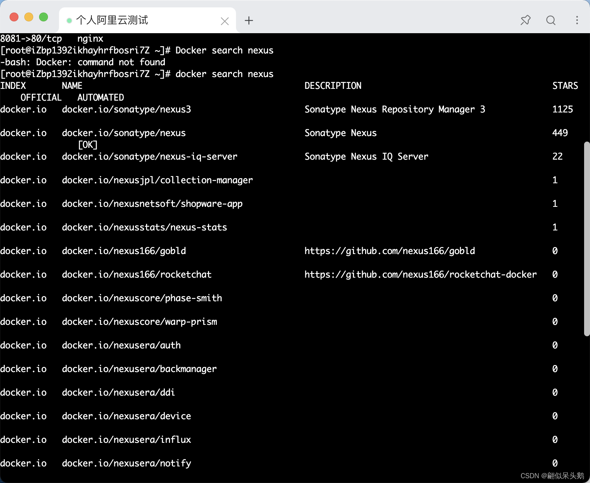Click the https://github.com/nexus166/gobld URL
Image resolution: width=590 pixels, height=483 pixels.
[x=390, y=251]
